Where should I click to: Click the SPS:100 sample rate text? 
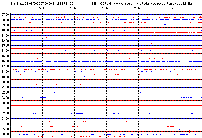tap(67, 4)
